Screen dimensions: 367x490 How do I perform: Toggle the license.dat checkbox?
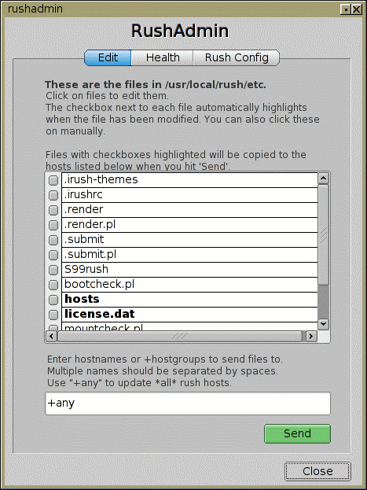pyautogui.click(x=53, y=315)
